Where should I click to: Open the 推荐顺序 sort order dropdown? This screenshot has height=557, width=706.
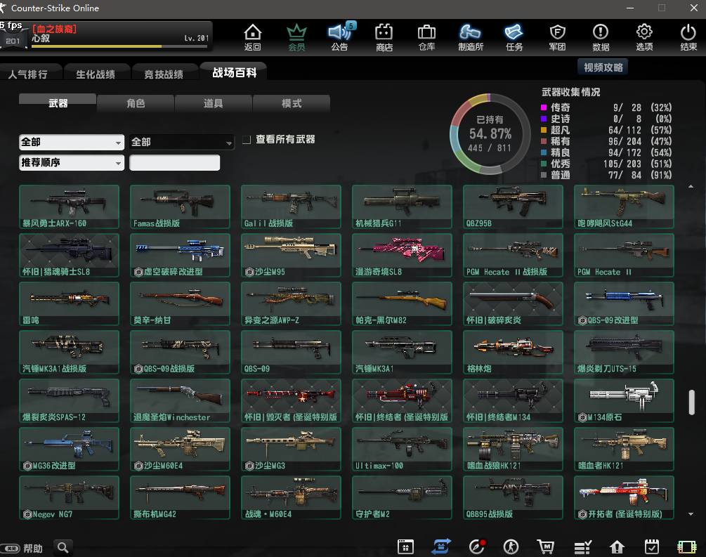(72, 162)
